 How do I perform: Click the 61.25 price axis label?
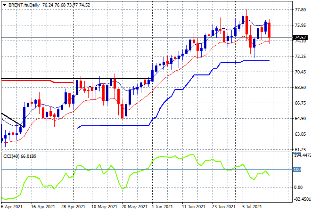pyautogui.click(x=300, y=149)
